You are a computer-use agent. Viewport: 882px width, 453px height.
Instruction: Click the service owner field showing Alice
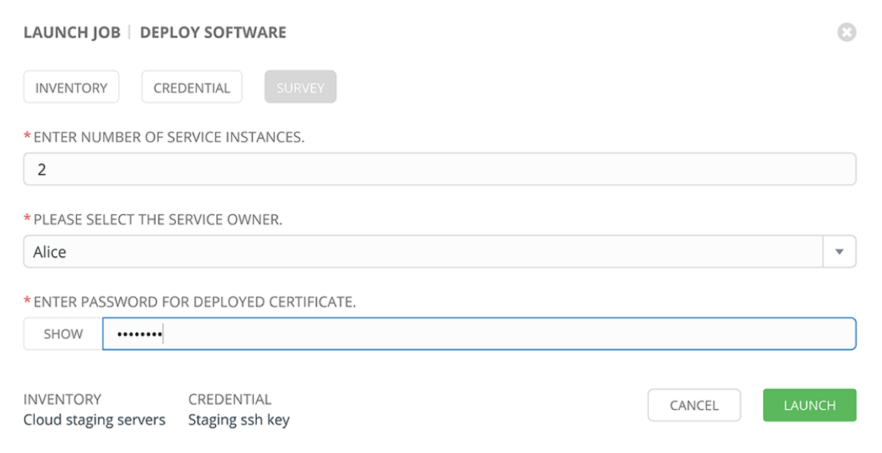(x=423, y=252)
